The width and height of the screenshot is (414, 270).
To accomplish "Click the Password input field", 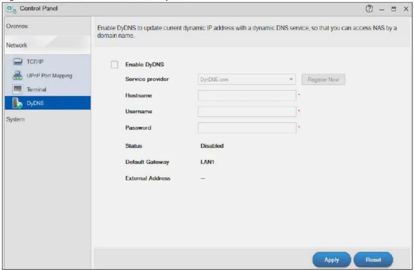I will 246,127.
